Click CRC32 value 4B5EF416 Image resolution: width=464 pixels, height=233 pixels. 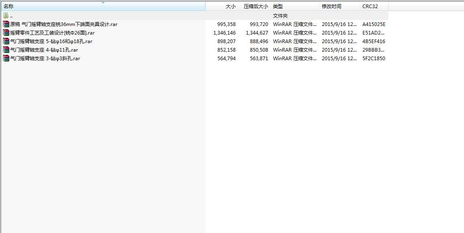pos(374,41)
